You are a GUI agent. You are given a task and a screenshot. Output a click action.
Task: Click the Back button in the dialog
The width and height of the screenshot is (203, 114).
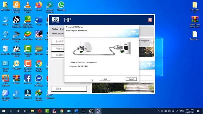tap(105, 79)
